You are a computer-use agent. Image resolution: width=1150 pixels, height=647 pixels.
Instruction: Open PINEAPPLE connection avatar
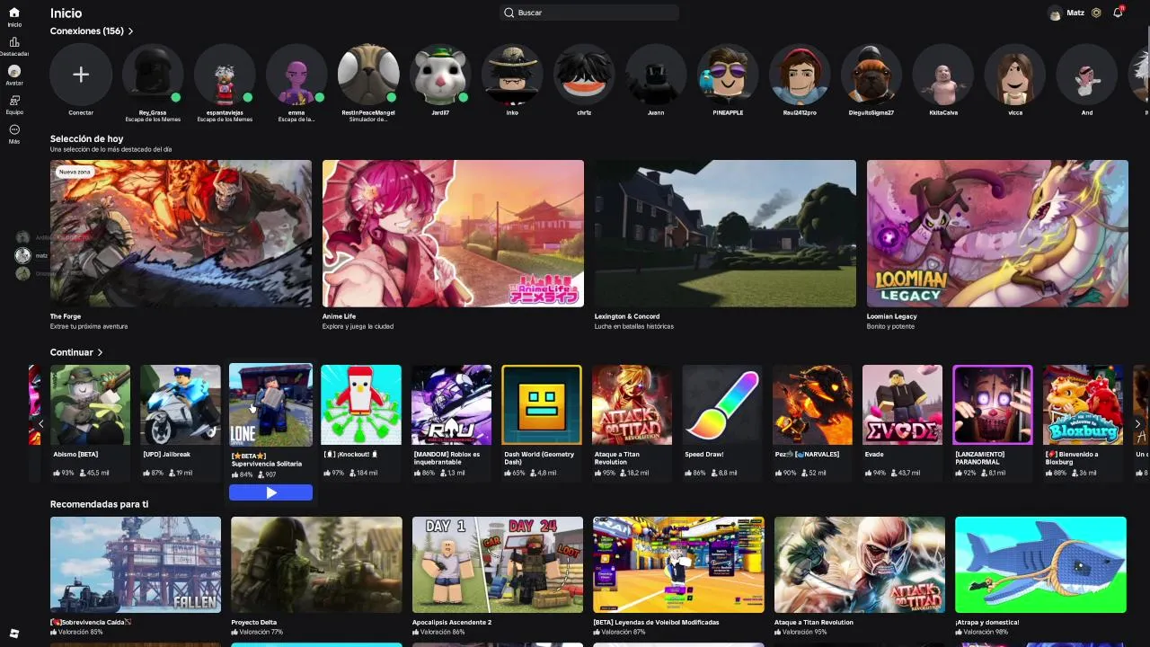[x=728, y=75]
